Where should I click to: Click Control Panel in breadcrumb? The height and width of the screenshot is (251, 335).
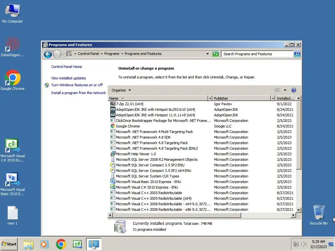pyautogui.click(x=88, y=54)
